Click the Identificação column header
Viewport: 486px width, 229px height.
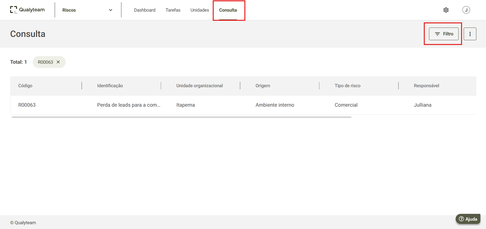pos(110,86)
